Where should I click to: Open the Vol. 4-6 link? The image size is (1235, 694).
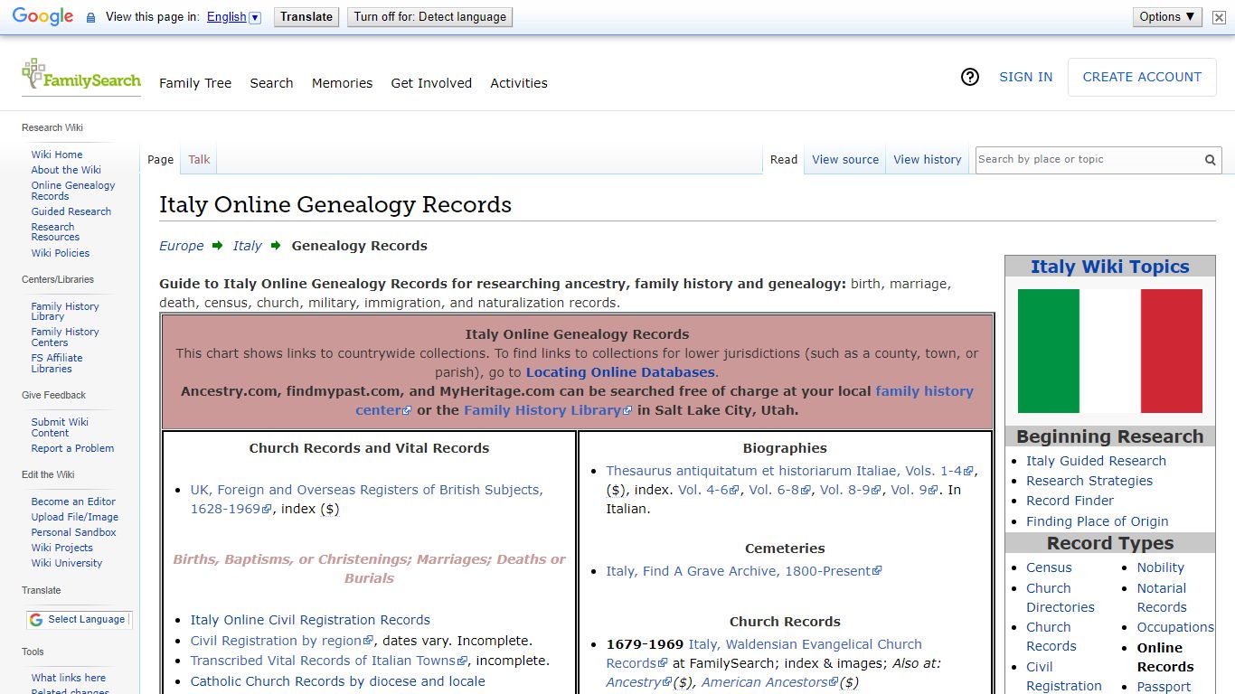point(708,490)
